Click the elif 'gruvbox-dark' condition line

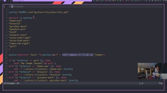38,78
